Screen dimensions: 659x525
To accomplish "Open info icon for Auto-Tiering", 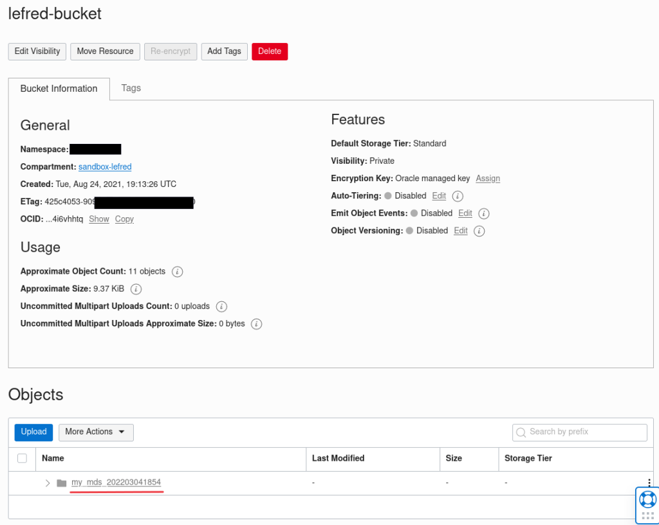I will [x=458, y=196].
